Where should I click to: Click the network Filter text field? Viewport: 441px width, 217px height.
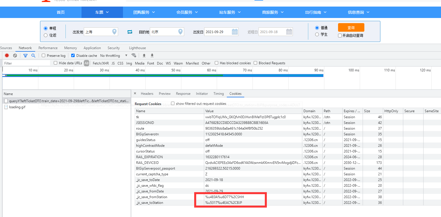click(26, 63)
